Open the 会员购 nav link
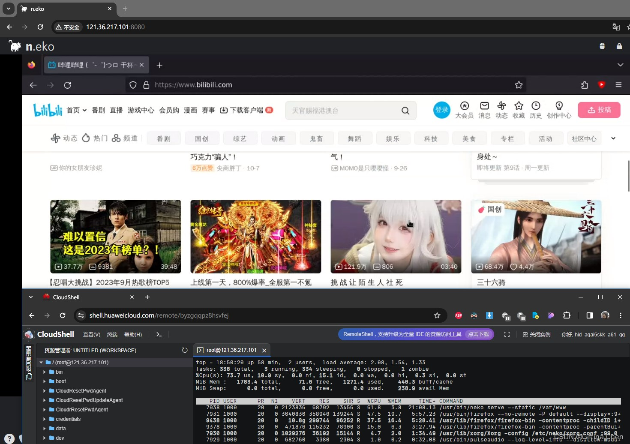The width and height of the screenshot is (630, 444). tap(169, 110)
